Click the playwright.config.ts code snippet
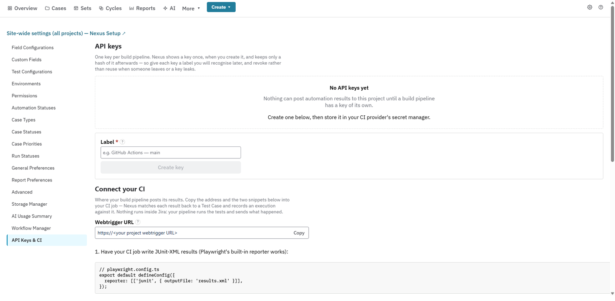 352,278
